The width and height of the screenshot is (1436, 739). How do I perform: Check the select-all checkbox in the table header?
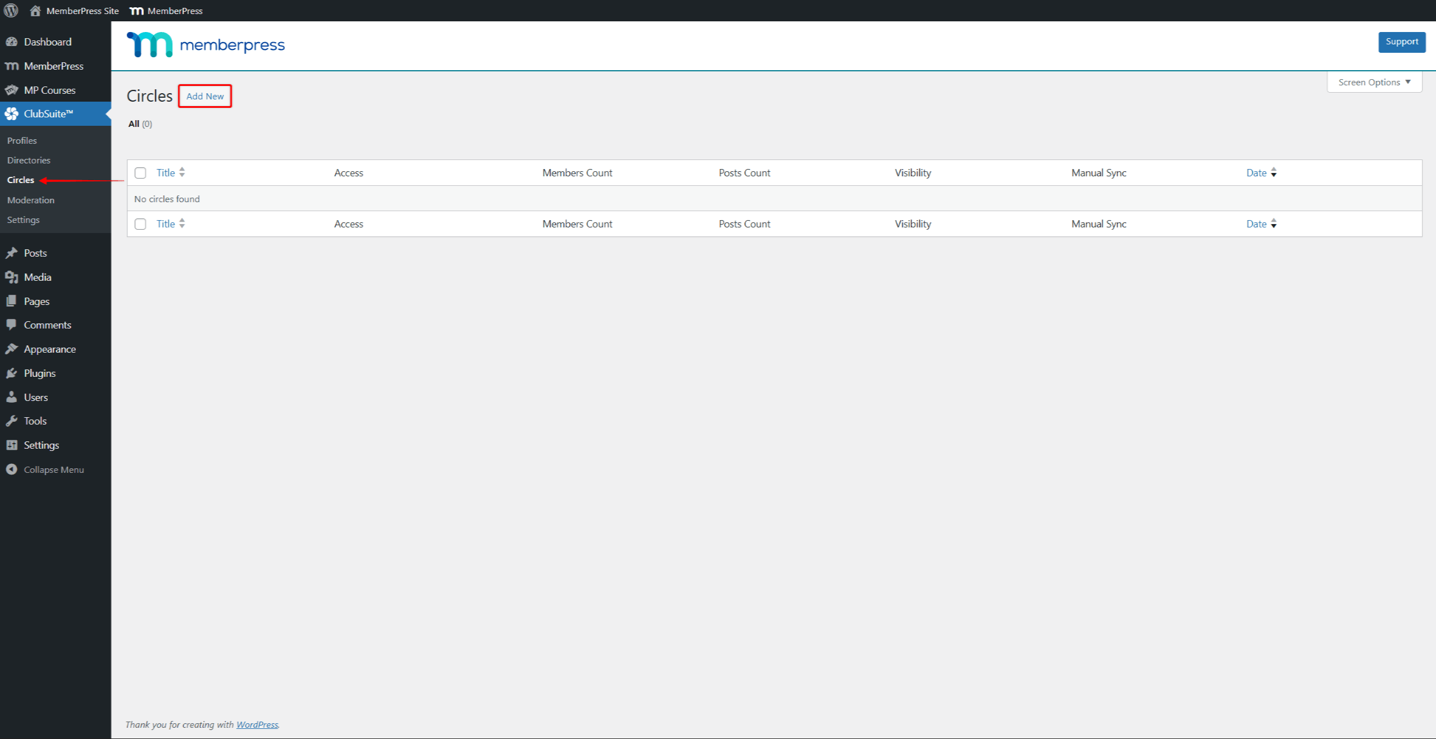[x=140, y=172]
